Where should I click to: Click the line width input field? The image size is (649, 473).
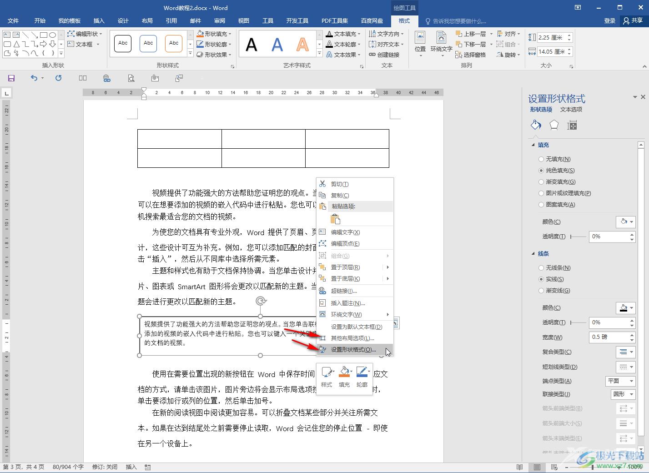tap(609, 337)
